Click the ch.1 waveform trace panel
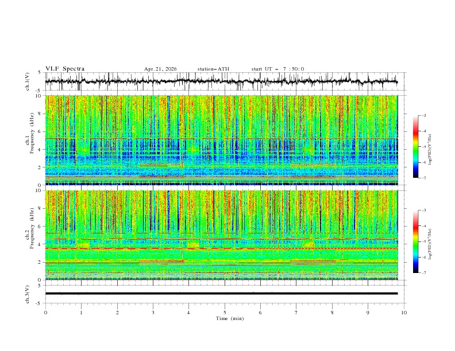 coord(221,81)
